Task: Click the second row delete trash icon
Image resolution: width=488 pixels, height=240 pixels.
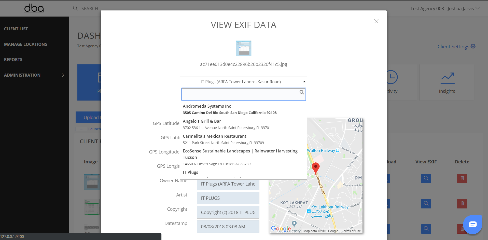Action: tap(462, 204)
